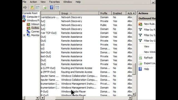Viewport: 178px width, 100px height.
Task: Click the Computer Management tree icon
Action: point(24,17)
